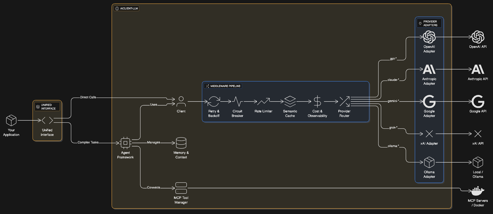Click the OpenAI API logo
This screenshot has width=493, height=214.
[478, 37]
